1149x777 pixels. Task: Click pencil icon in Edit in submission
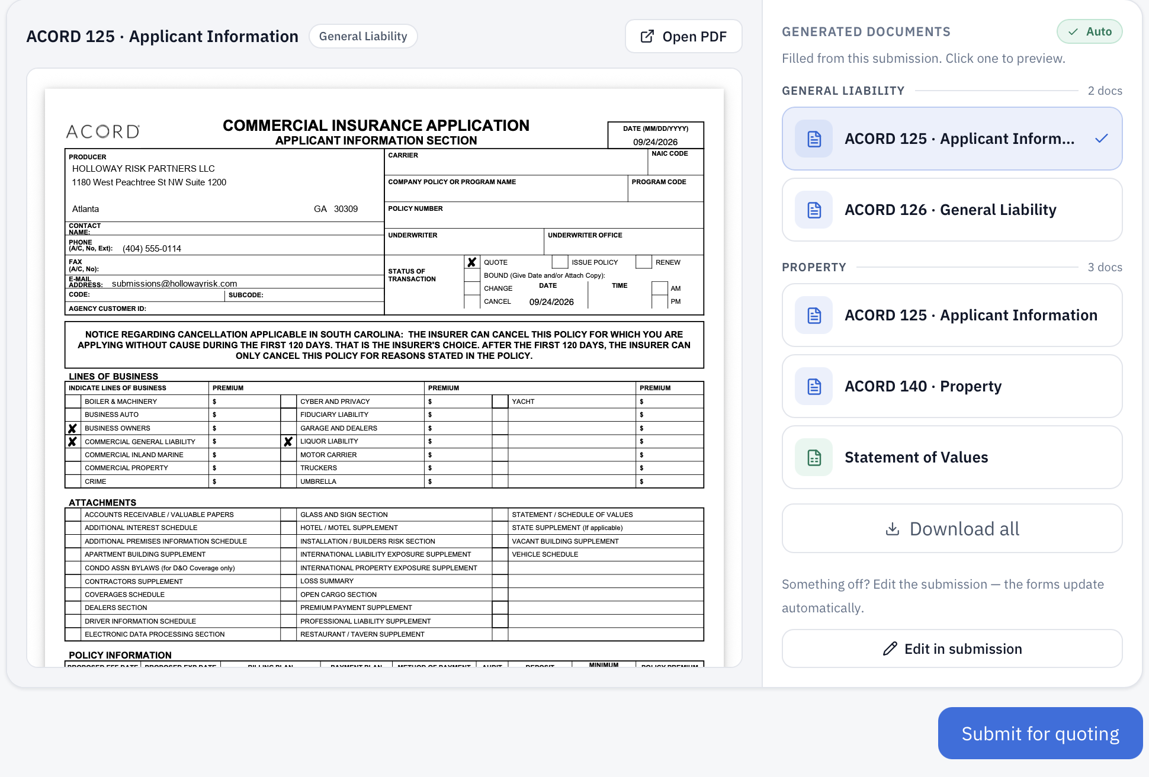[x=890, y=648]
